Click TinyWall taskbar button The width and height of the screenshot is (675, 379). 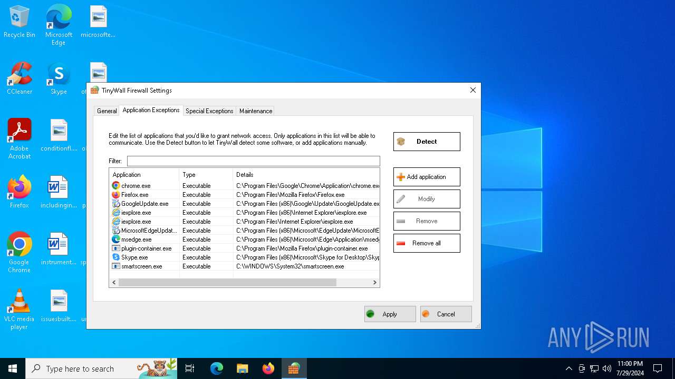point(294,368)
